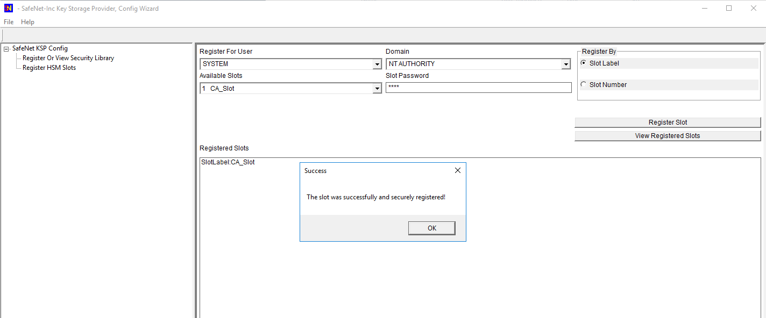Open the Help menu
Viewport: 766px width, 318px height.
(x=27, y=22)
